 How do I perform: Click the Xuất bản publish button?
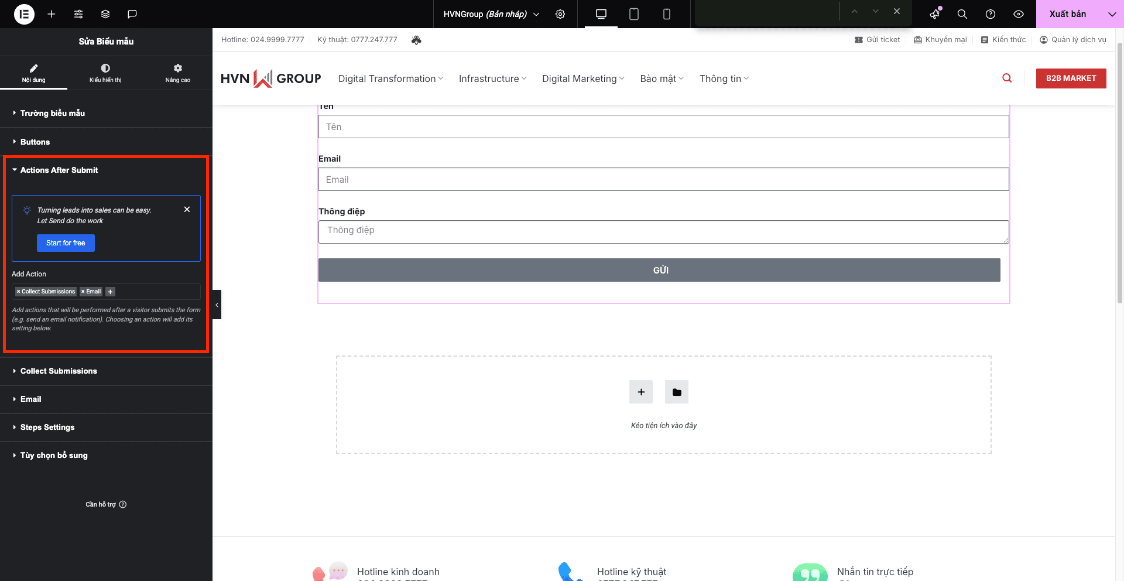pos(1067,14)
